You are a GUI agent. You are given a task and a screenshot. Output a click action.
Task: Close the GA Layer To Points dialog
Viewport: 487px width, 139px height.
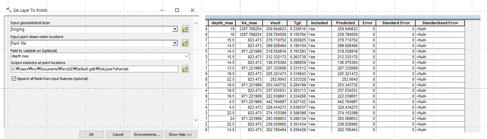point(193,10)
